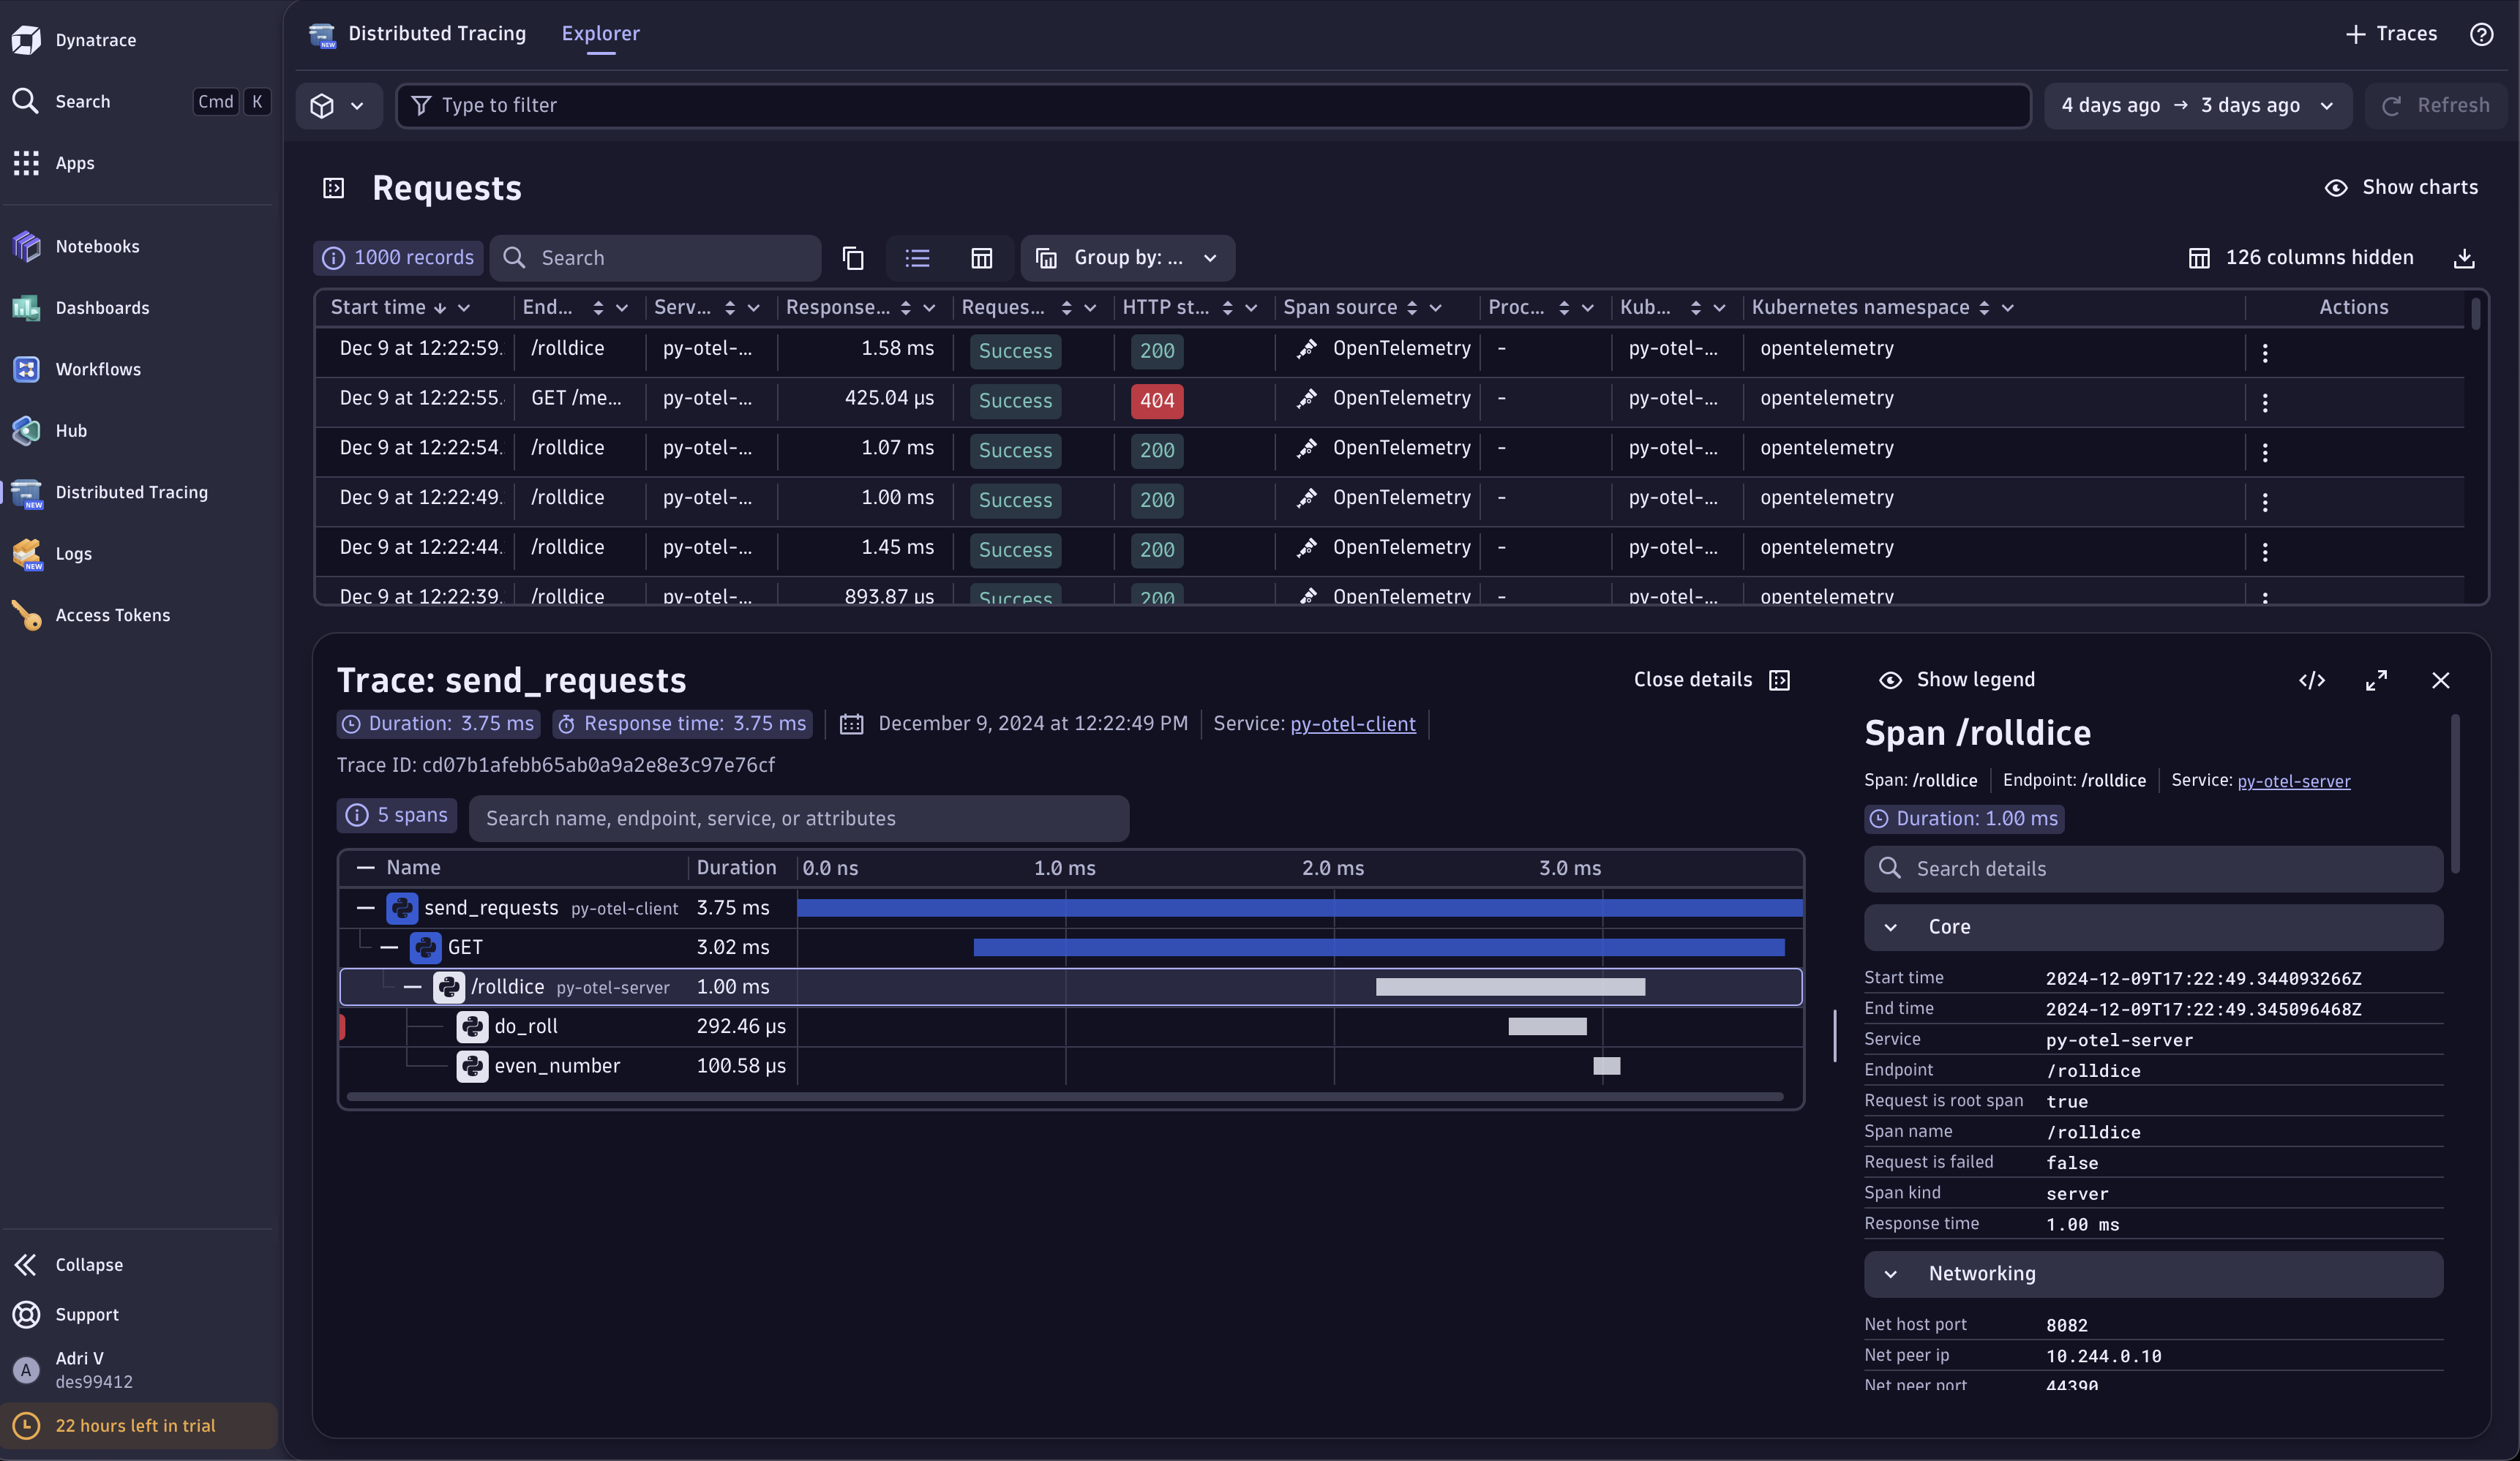Open Logs from the sidebar
2520x1461 pixels.
coord(25,554)
